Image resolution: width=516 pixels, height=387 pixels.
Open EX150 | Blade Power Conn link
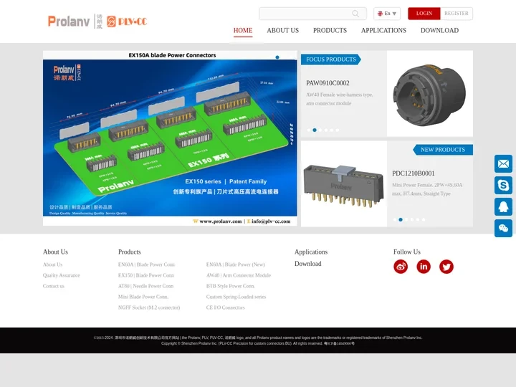coord(146,275)
